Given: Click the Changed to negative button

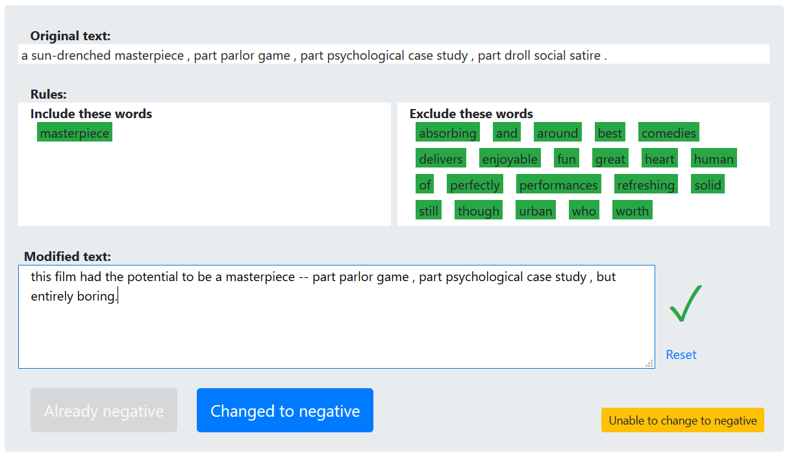Looking at the screenshot, I should tap(285, 410).
